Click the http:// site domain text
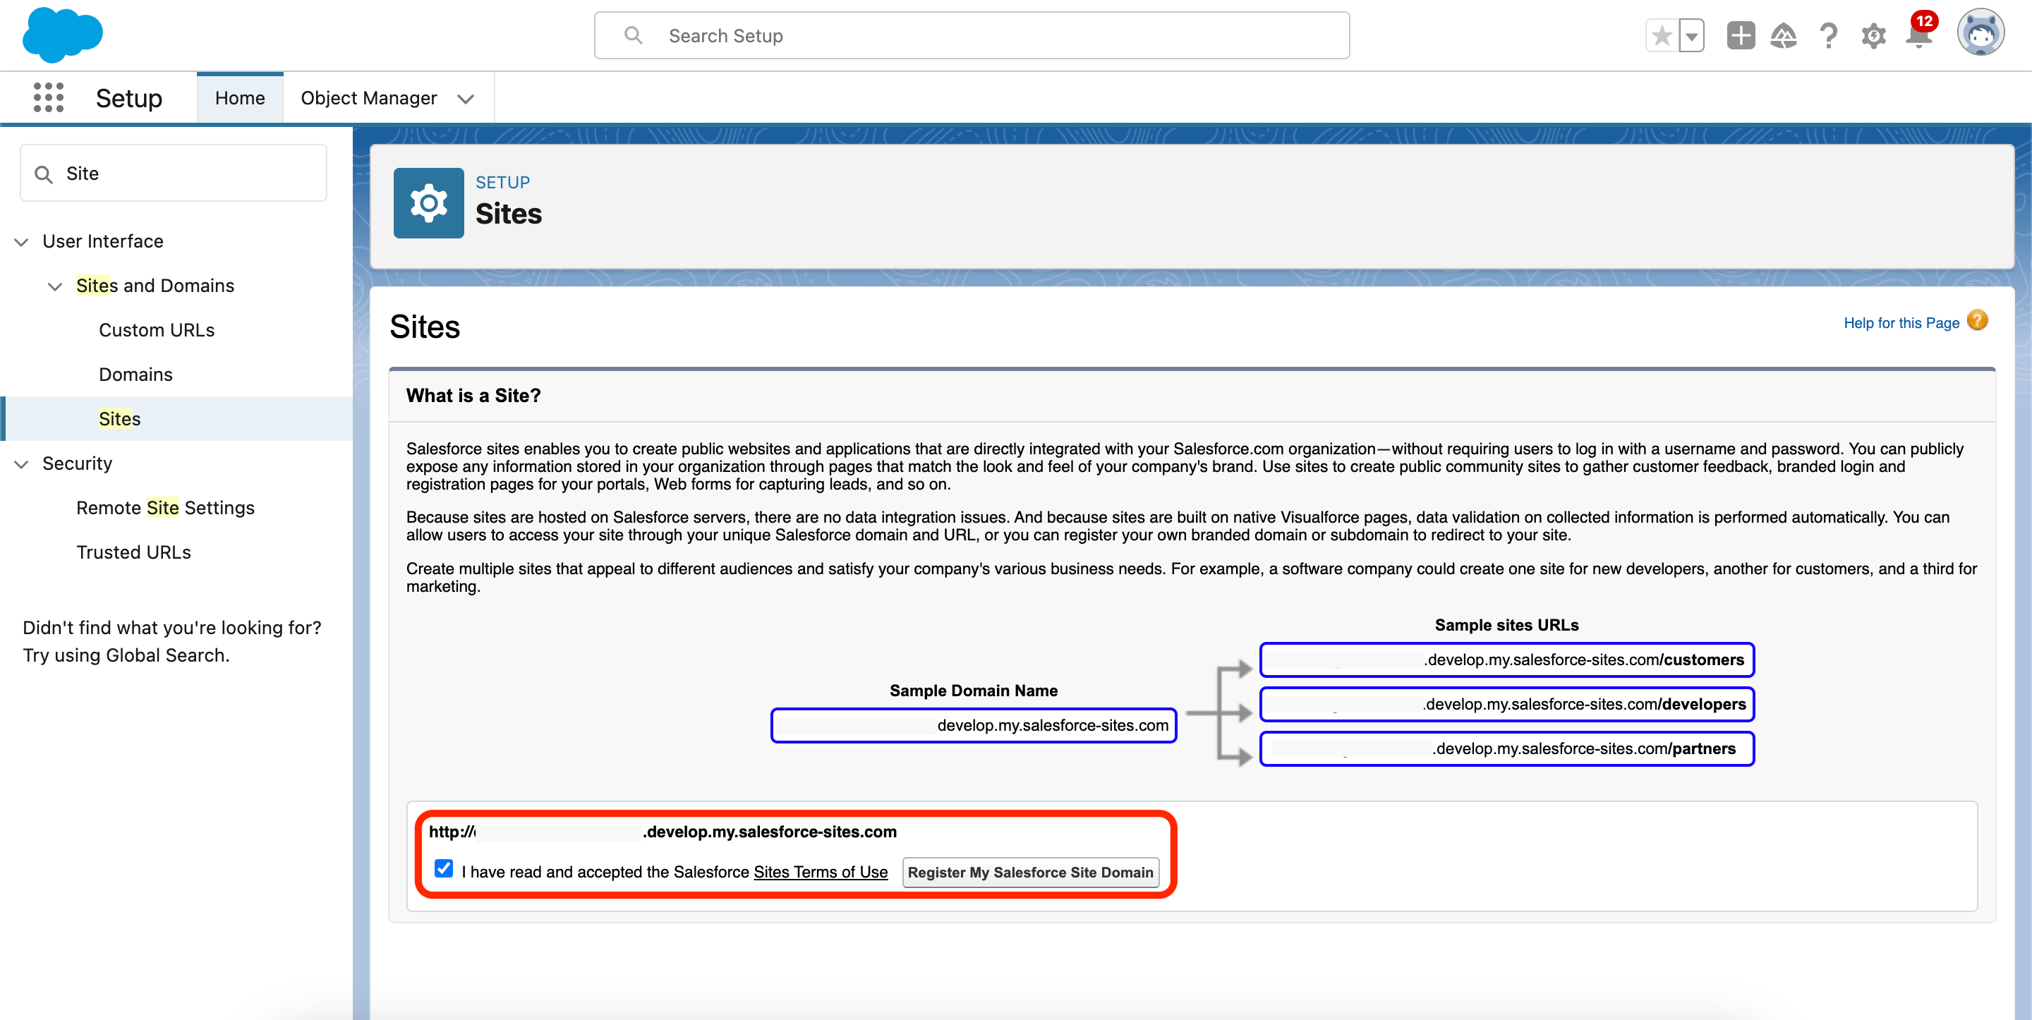2032x1020 pixels. click(x=663, y=832)
